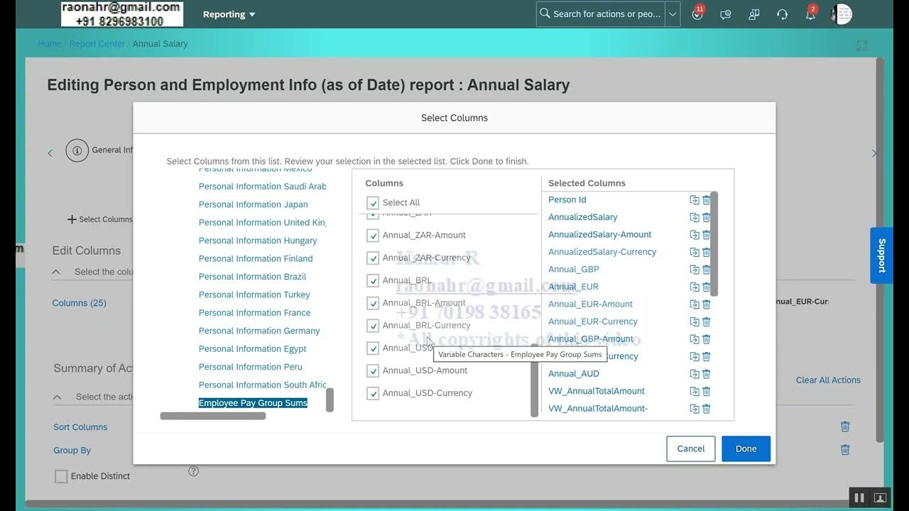Open to-do icon with 11 badge
909x511 pixels.
697,13
